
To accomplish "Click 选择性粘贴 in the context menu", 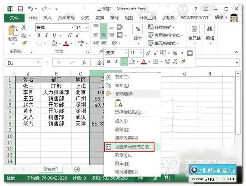I will (x=129, y=112).
